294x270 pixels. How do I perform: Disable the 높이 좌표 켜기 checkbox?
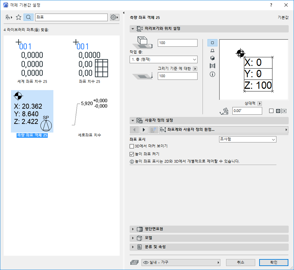click(x=132, y=153)
